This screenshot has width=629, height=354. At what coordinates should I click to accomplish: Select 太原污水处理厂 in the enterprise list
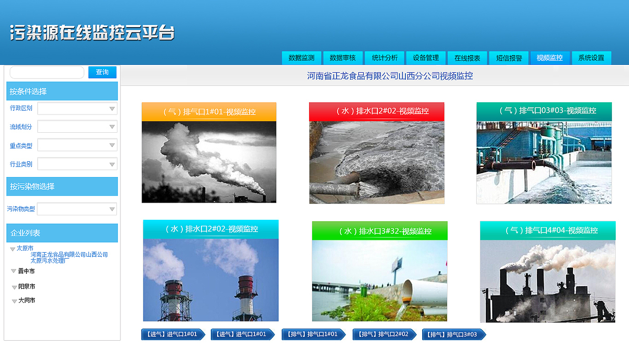tap(50, 261)
